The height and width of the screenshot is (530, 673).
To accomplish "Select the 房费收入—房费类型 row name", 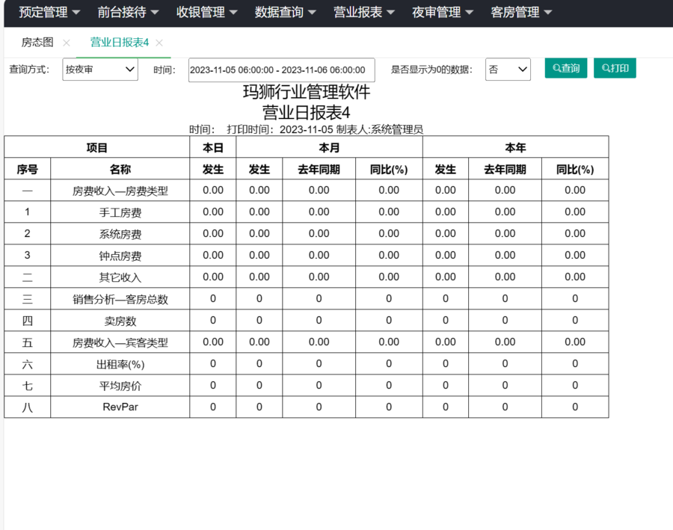I will click(x=120, y=191).
